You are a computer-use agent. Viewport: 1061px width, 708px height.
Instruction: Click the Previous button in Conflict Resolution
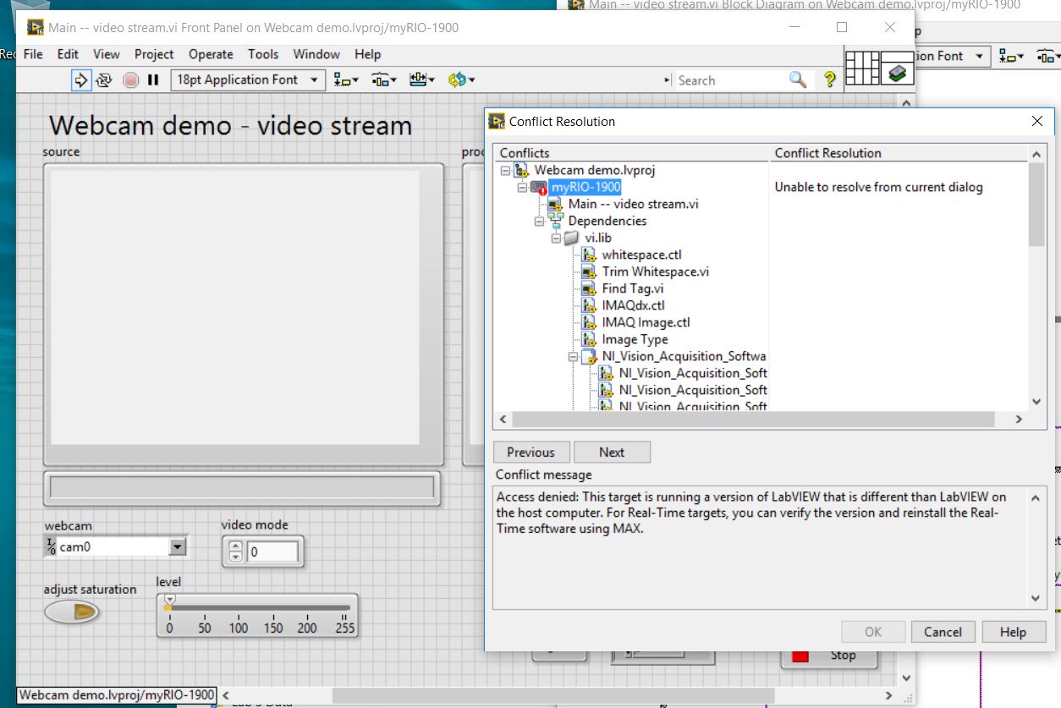[531, 452]
